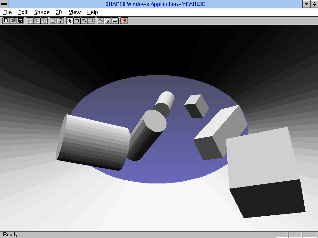This screenshot has width=318, height=238.
Task: Click the Copy icon in toolbar
Action: tap(37, 21)
